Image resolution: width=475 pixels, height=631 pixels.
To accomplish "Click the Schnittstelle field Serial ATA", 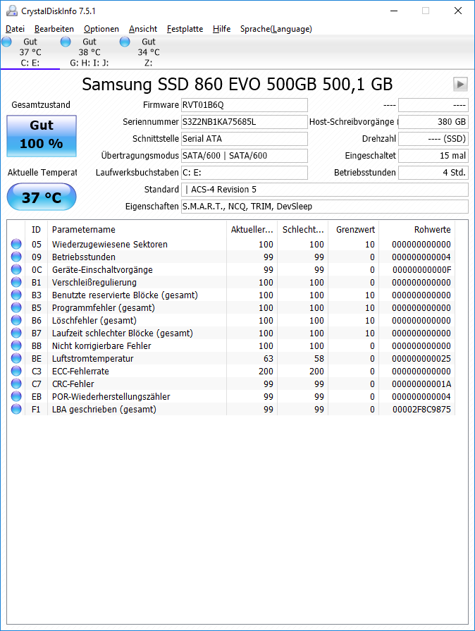I will 244,139.
